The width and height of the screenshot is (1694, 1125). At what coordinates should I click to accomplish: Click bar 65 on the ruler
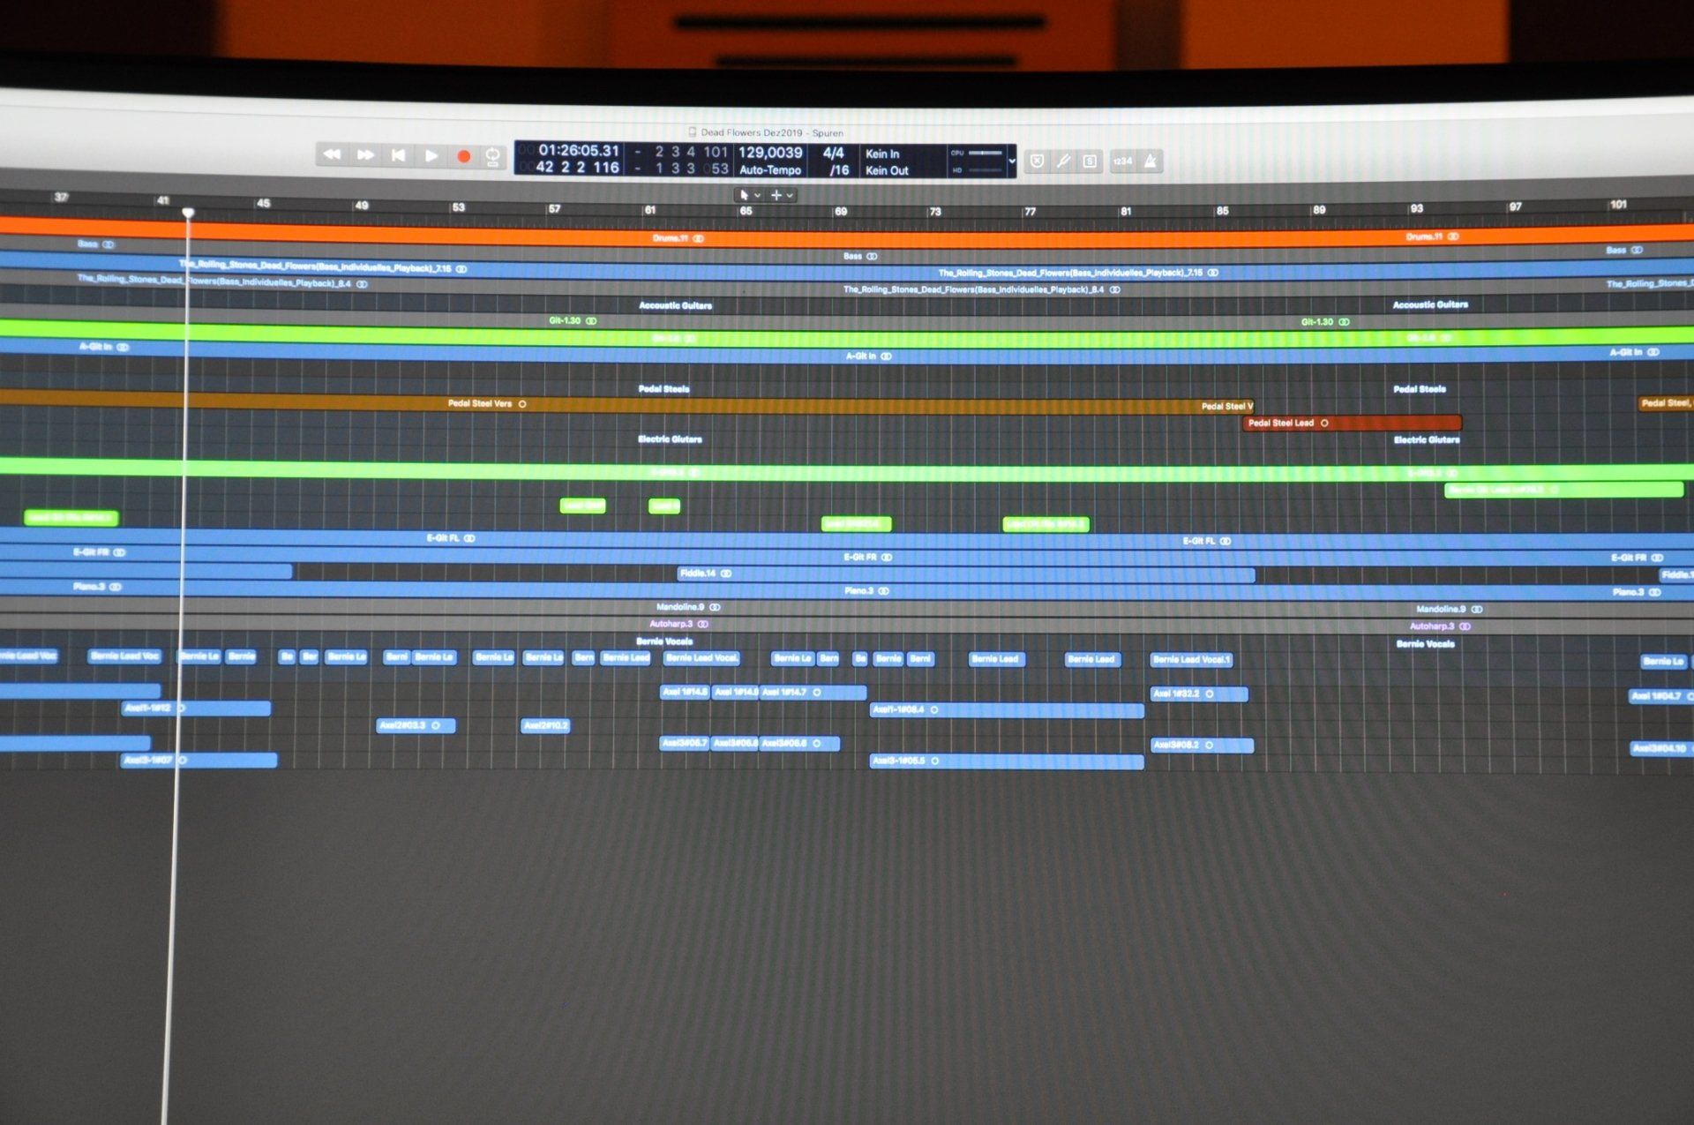746,211
